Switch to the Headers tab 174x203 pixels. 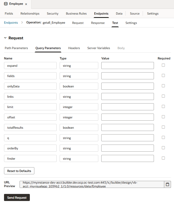[x=74, y=48]
